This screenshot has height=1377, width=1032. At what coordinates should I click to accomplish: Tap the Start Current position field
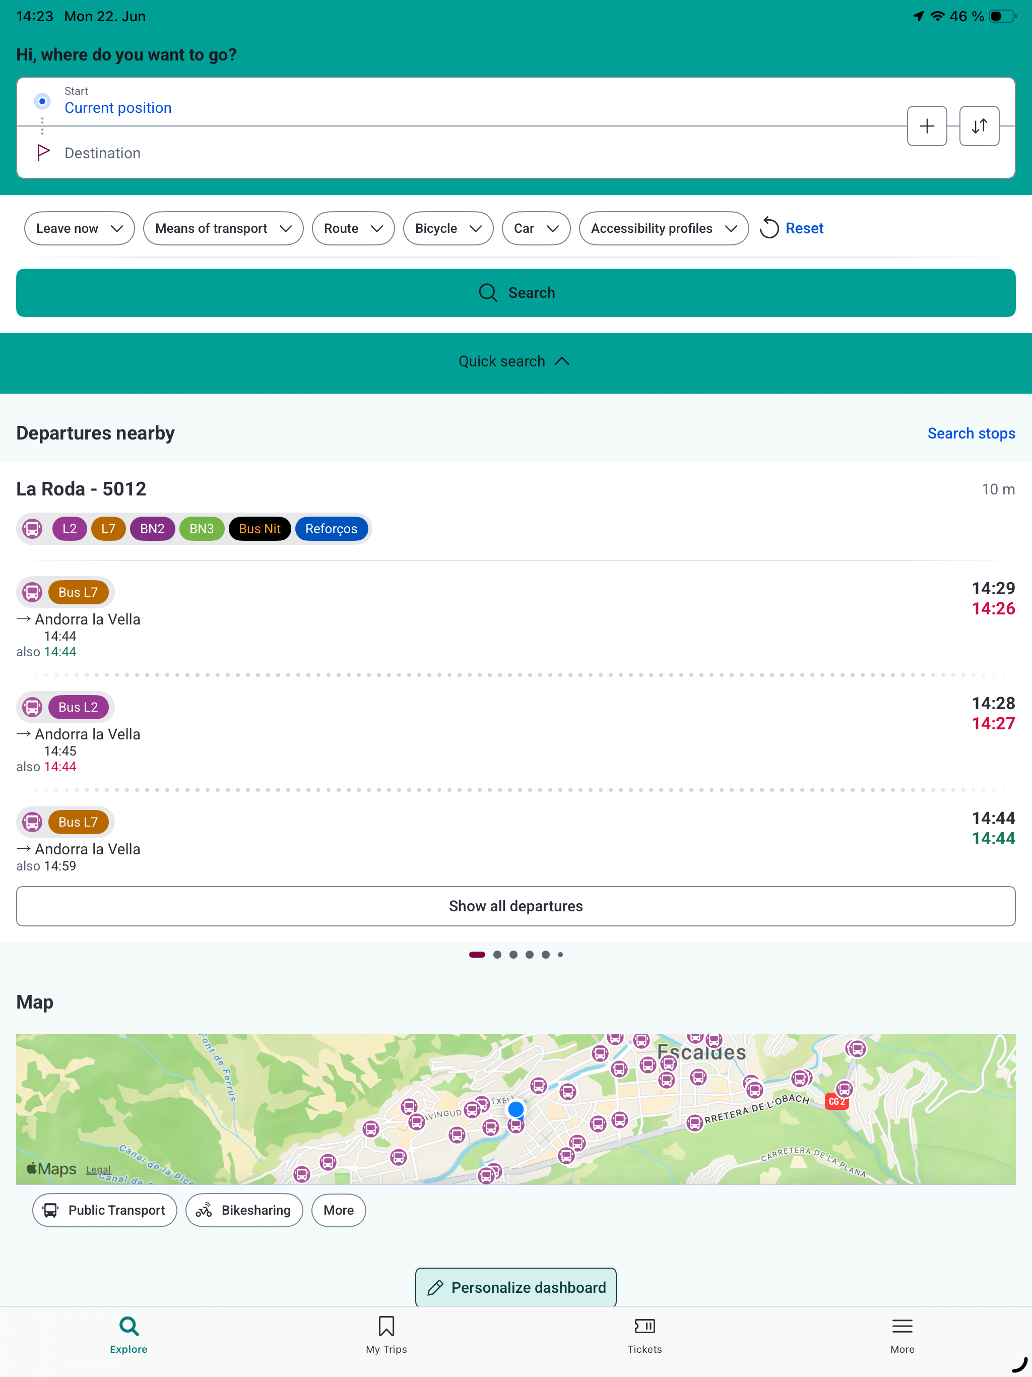point(461,101)
